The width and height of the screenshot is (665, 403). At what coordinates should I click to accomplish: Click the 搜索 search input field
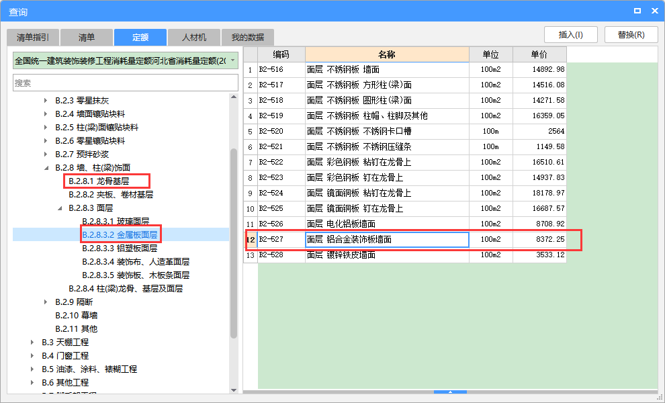click(126, 83)
